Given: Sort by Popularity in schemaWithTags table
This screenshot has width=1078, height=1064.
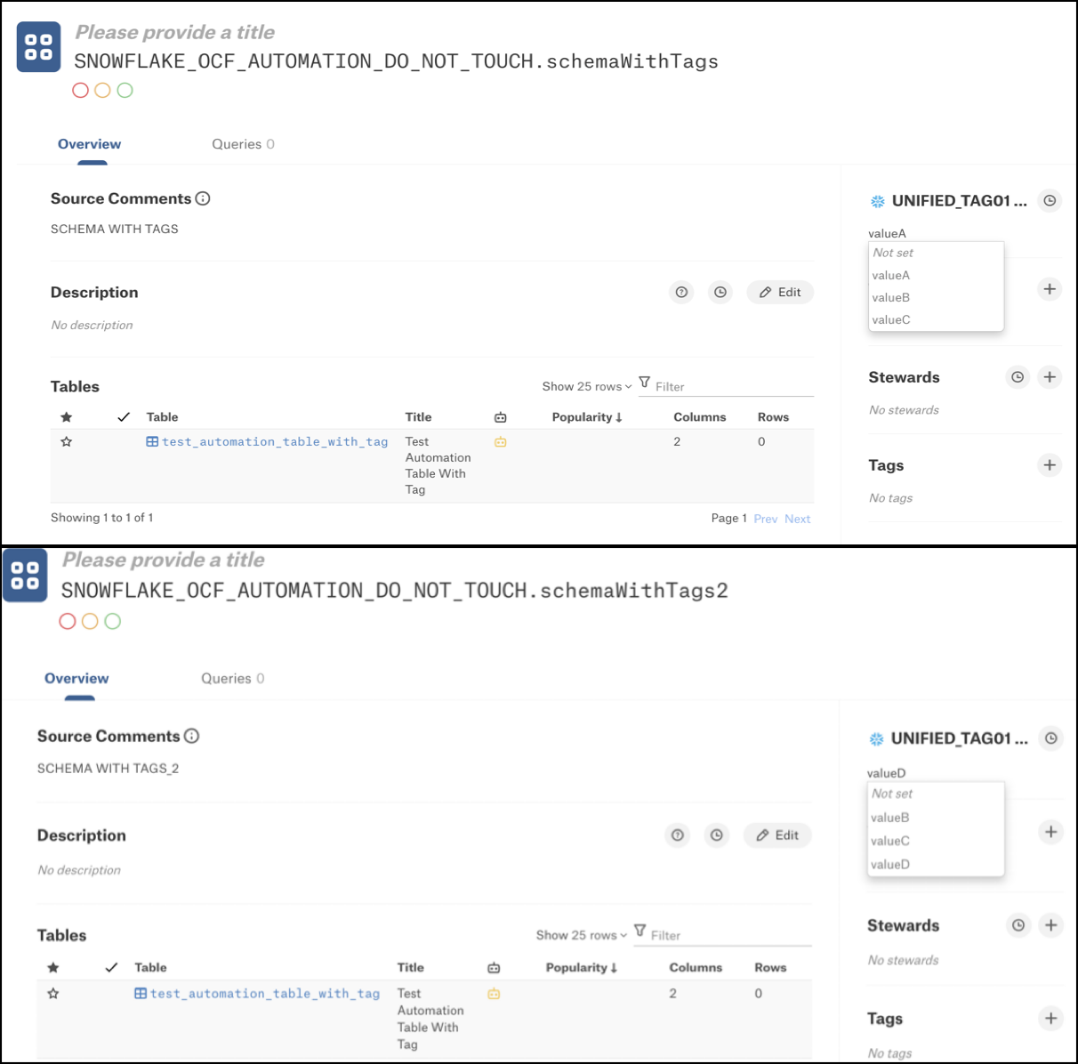Looking at the screenshot, I should coord(587,417).
